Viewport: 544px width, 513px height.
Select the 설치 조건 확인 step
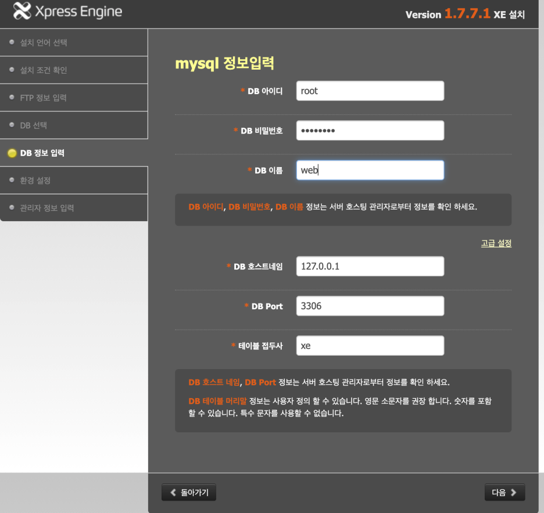pyautogui.click(x=74, y=70)
